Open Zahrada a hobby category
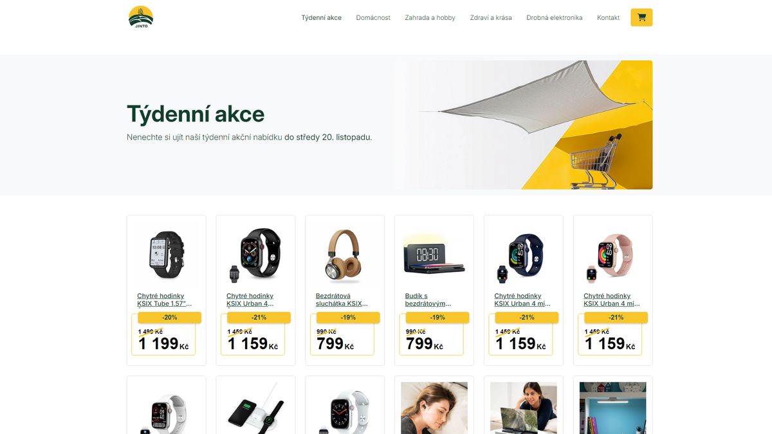The image size is (772, 434). [x=430, y=18]
